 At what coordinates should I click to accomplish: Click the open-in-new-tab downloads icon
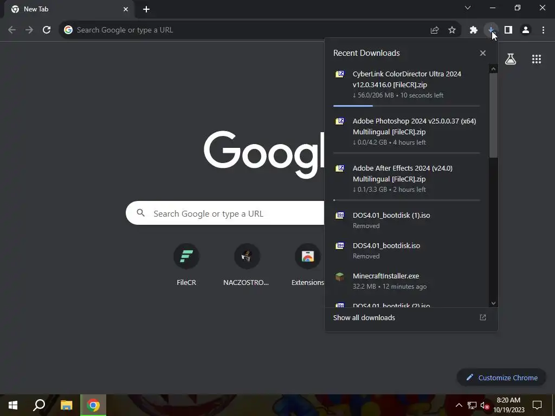[483, 317]
